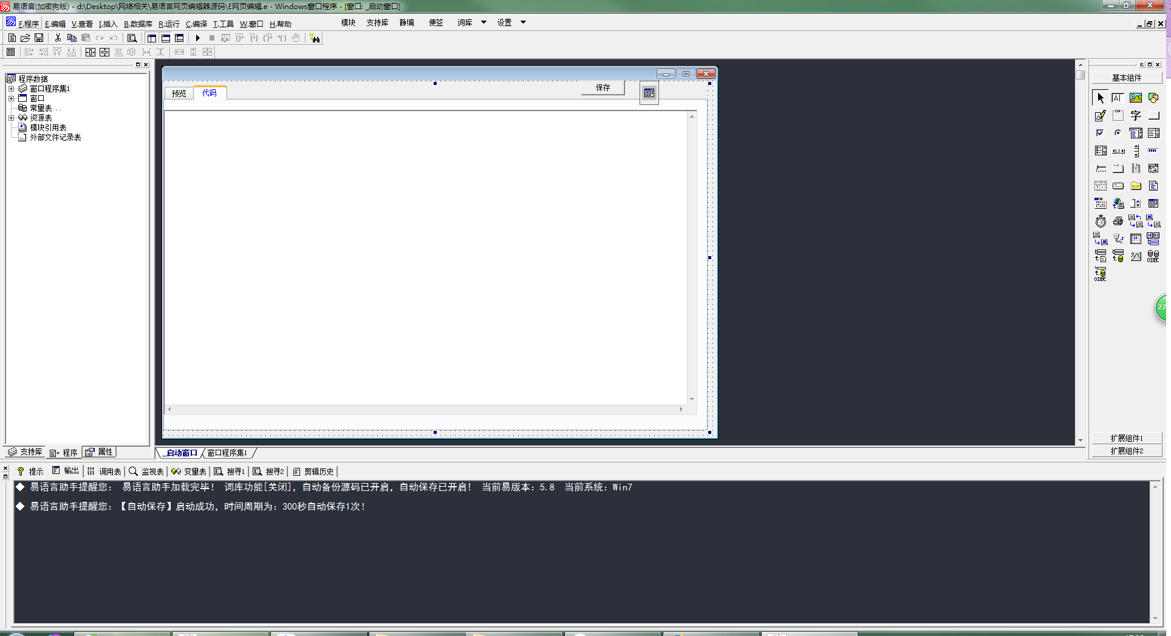
Task: Pick the ODBC external database component
Action: (1153, 256)
